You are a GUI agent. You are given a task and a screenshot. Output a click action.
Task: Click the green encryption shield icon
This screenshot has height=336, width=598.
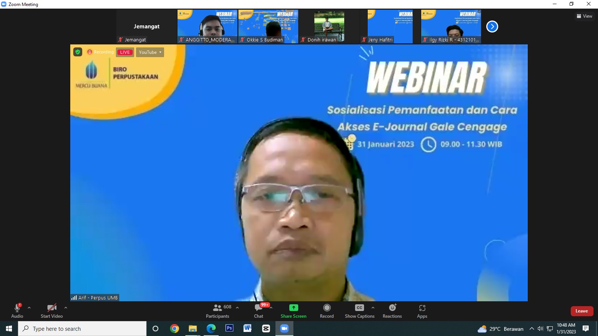pyautogui.click(x=78, y=52)
